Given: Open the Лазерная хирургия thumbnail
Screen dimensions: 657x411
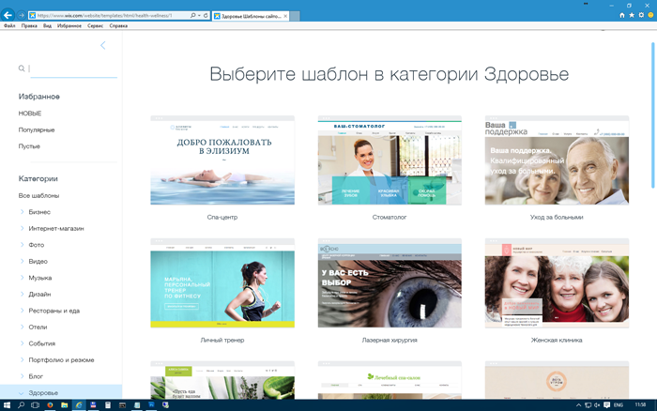Looking at the screenshot, I should [390, 283].
